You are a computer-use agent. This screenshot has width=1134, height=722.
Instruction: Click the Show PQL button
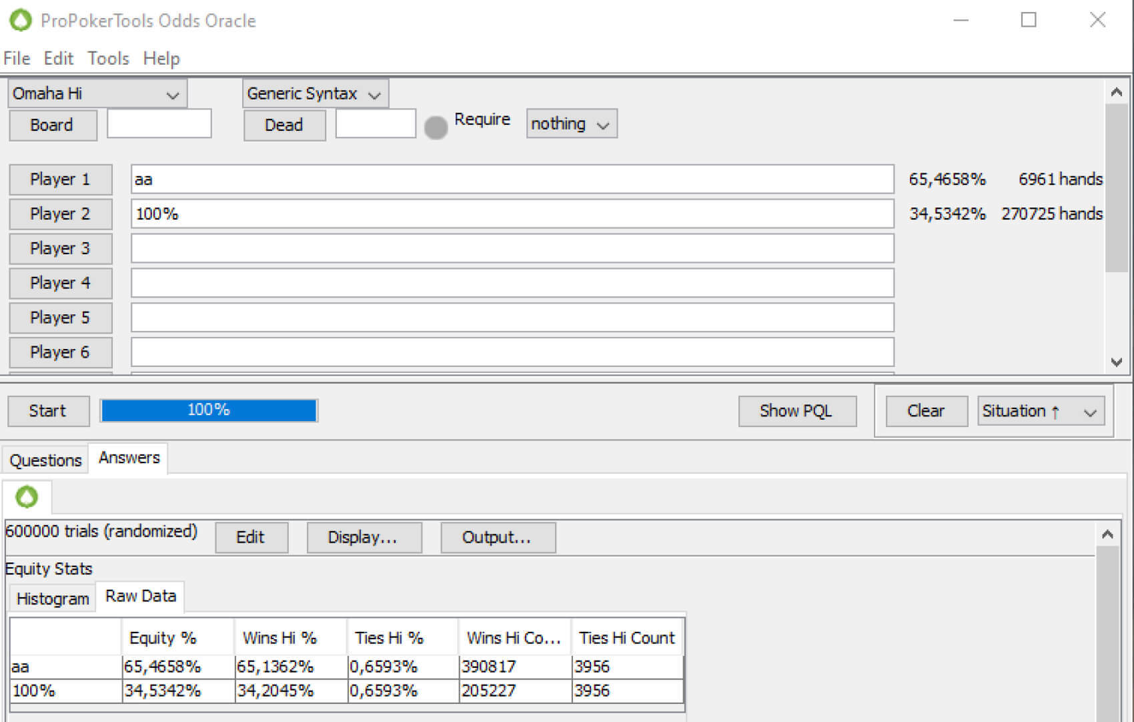click(x=796, y=411)
